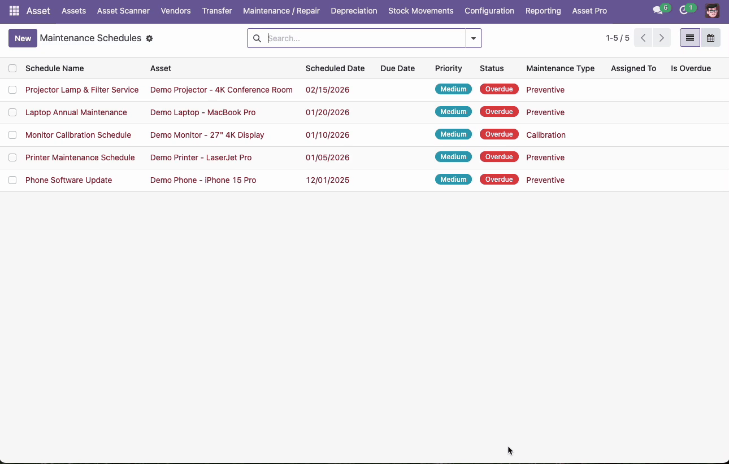729x464 pixels.
Task: Open the Asset Scanner menu
Action: pos(123,11)
